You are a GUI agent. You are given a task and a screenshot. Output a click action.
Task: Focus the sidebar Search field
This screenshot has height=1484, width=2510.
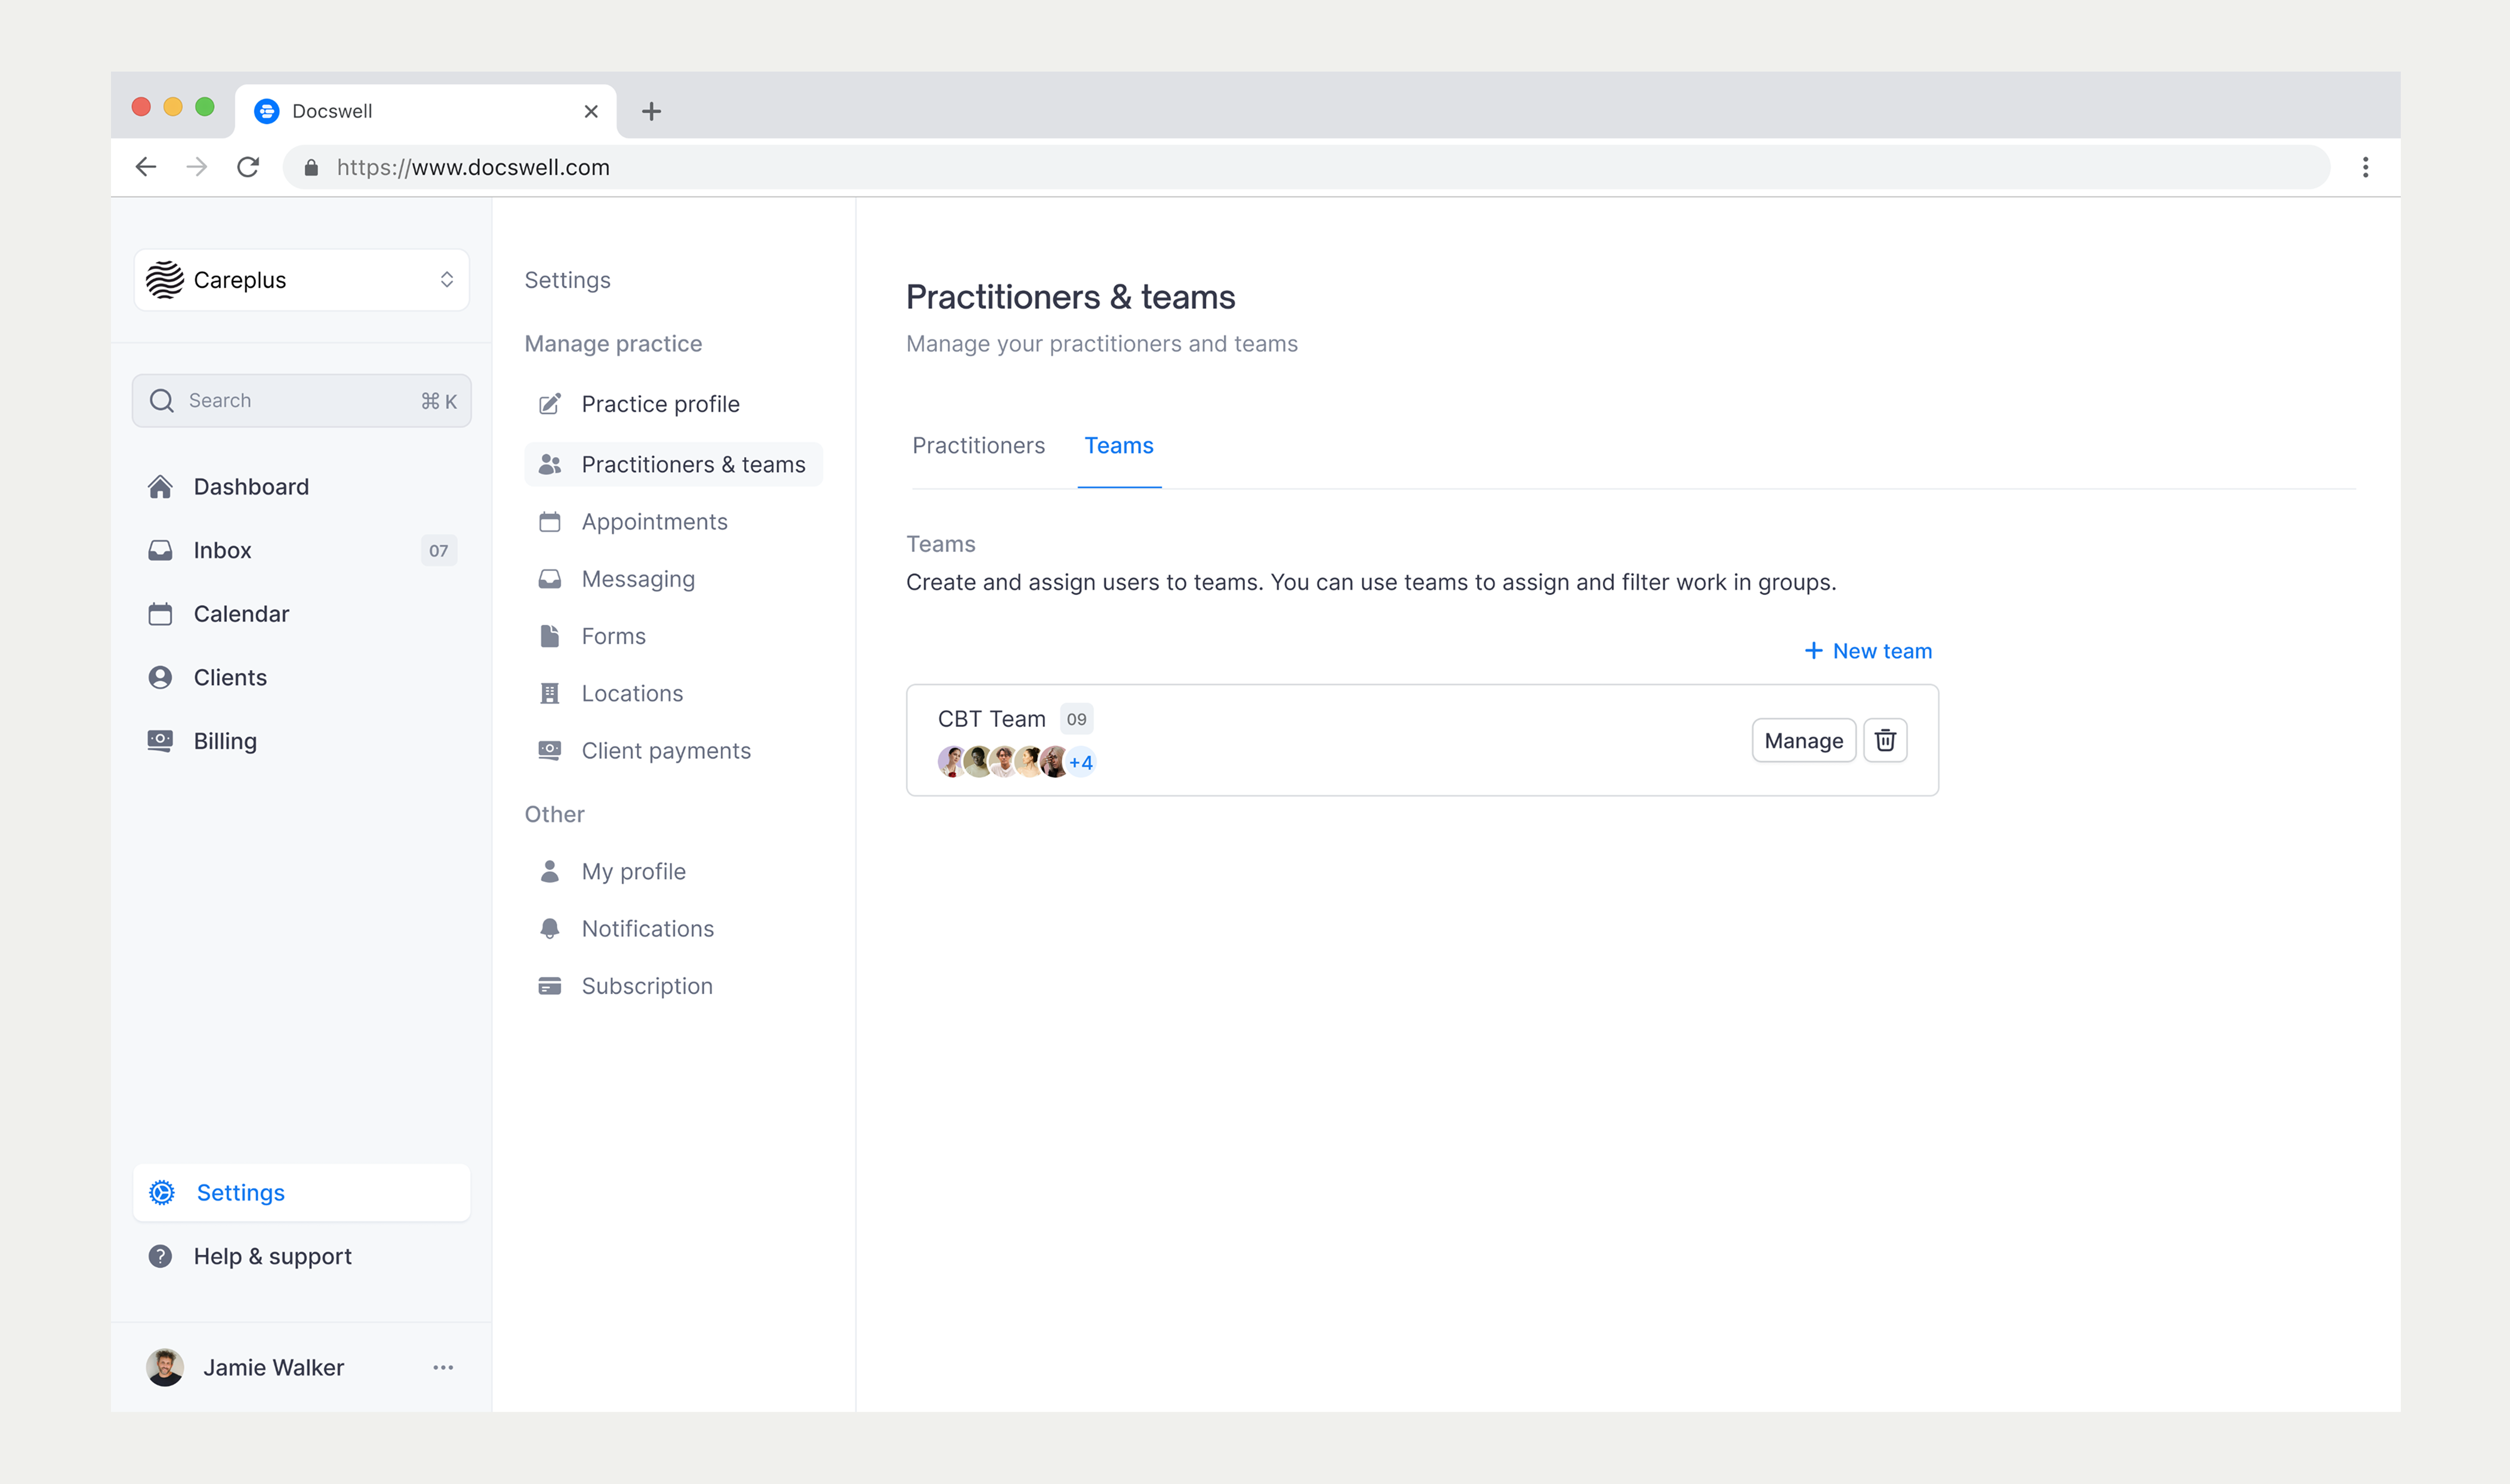301,401
